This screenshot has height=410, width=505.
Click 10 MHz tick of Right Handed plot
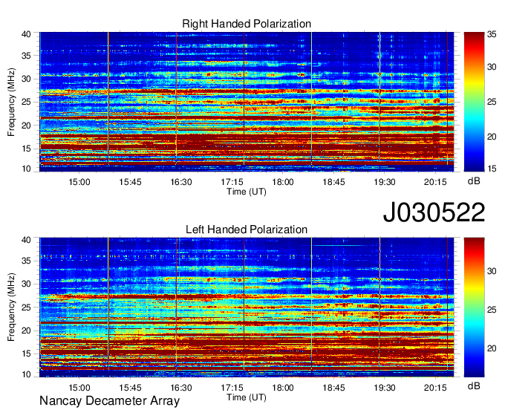(27, 169)
